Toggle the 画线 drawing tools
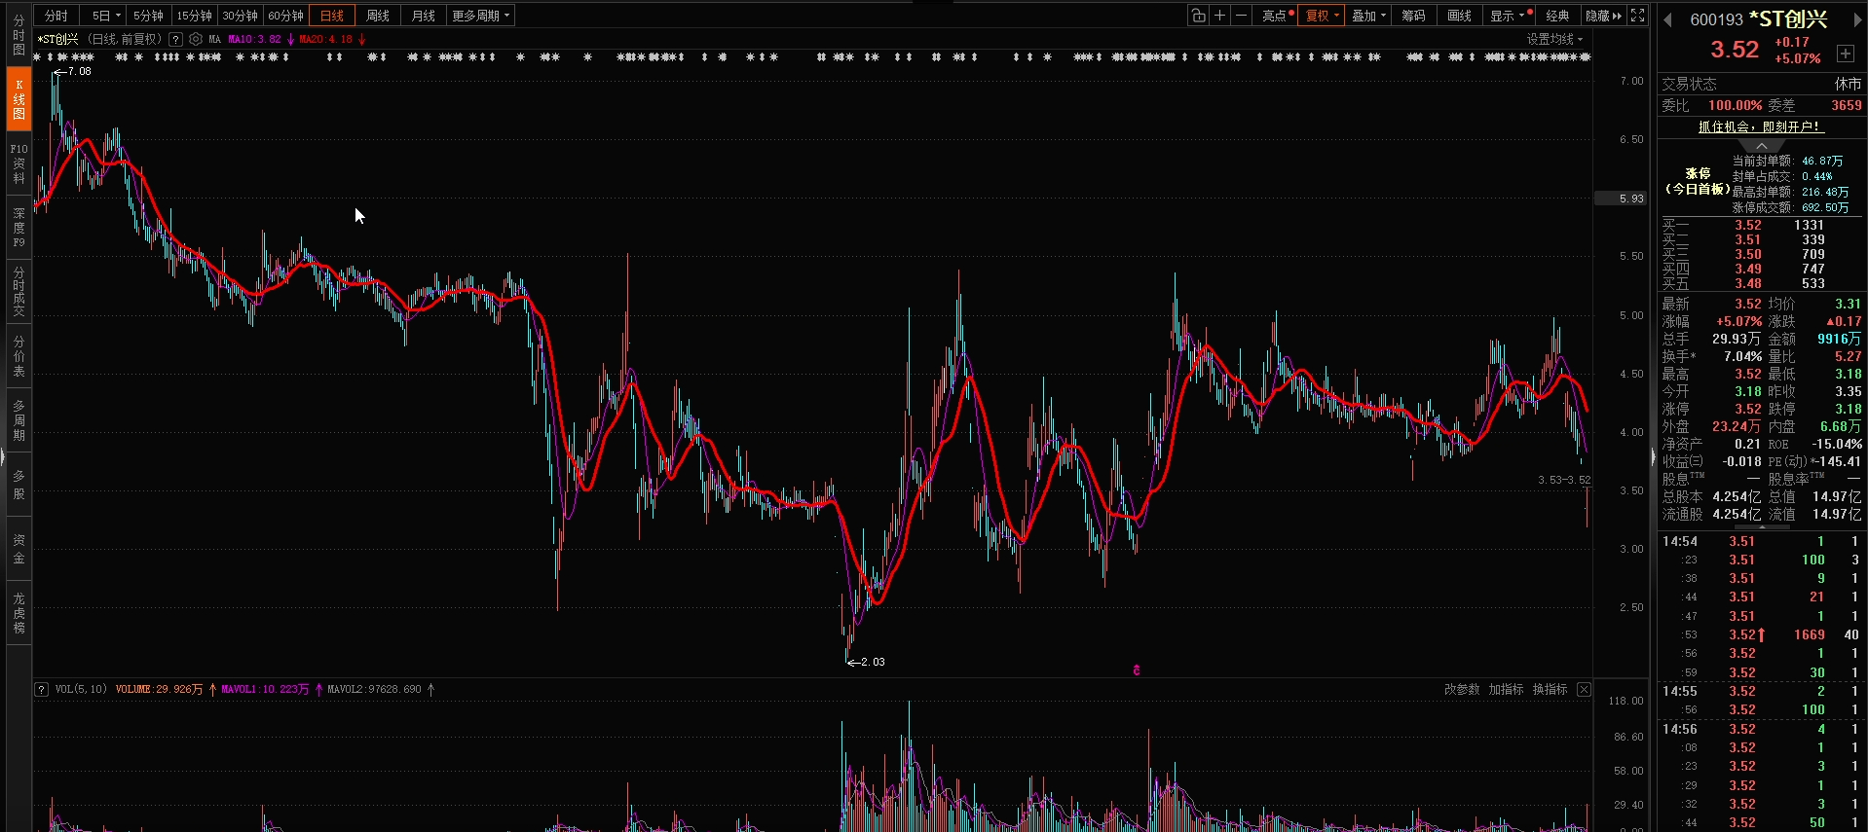The width and height of the screenshot is (1868, 832). coord(1459,16)
